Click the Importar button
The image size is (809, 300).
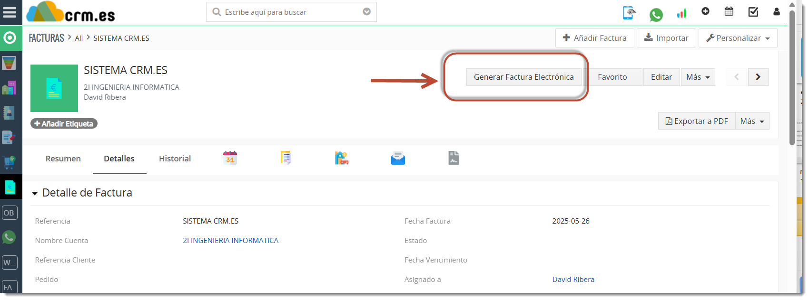tap(666, 38)
